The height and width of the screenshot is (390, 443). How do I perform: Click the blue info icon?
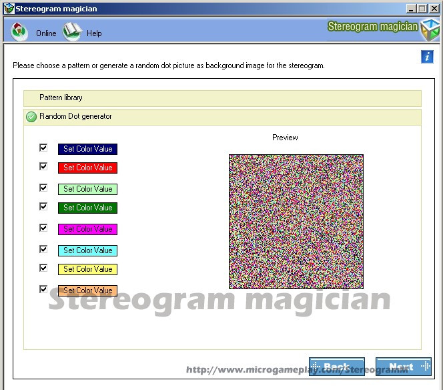(427, 57)
